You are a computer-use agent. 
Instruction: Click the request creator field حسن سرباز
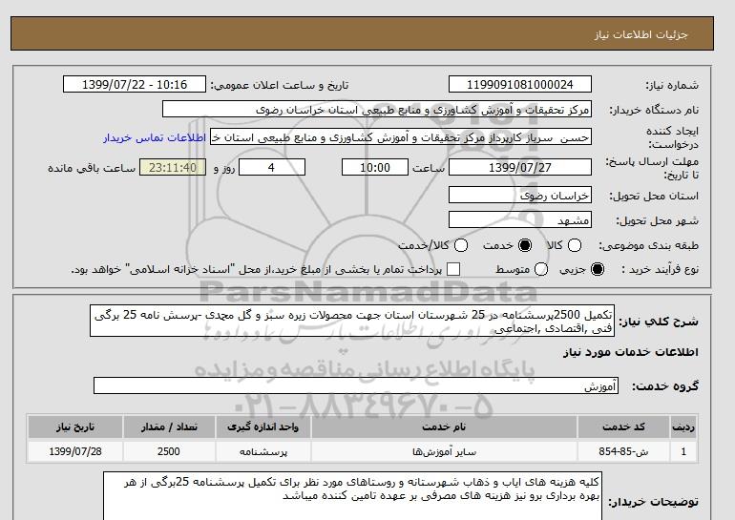tap(401, 137)
